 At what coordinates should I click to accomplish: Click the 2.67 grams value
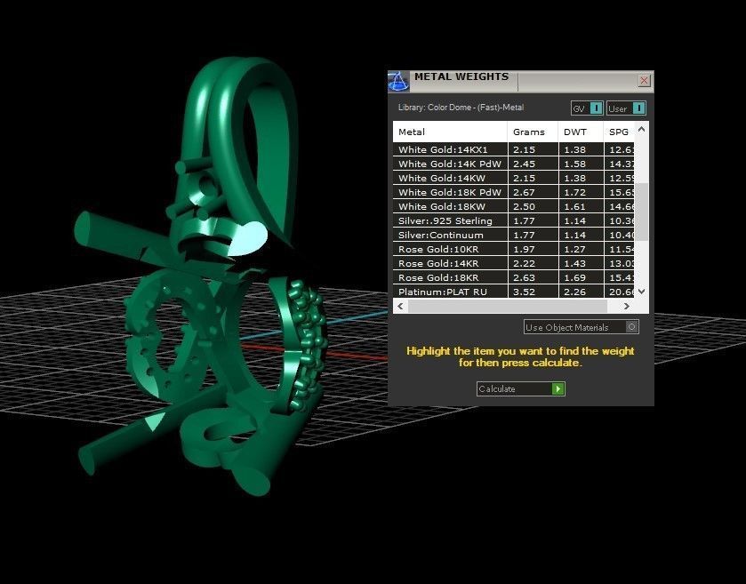click(525, 192)
